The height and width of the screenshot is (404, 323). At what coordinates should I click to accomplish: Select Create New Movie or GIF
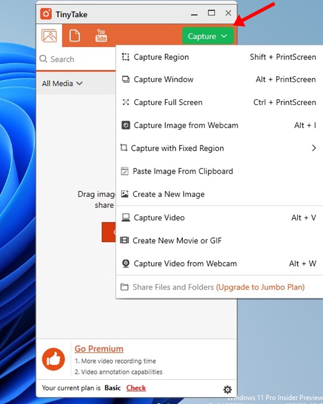[x=220, y=241]
